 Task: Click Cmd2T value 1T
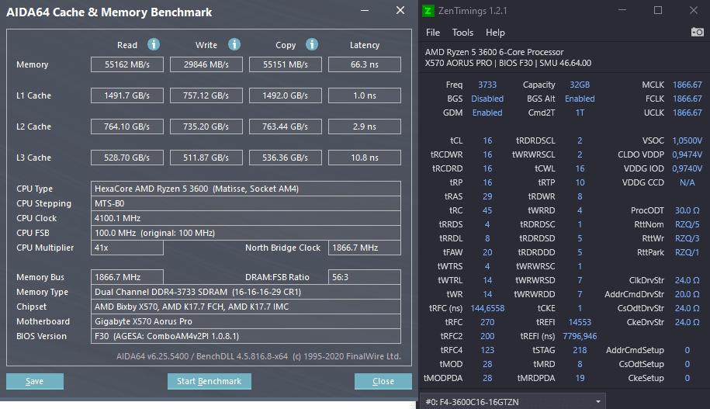[580, 113]
